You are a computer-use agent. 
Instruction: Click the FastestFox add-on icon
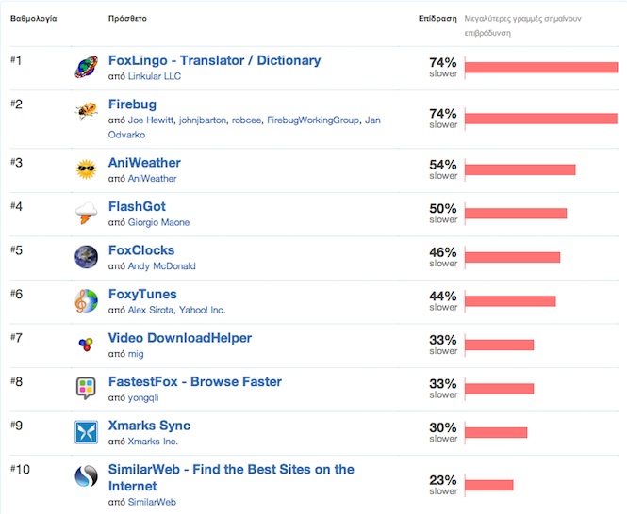pos(87,388)
